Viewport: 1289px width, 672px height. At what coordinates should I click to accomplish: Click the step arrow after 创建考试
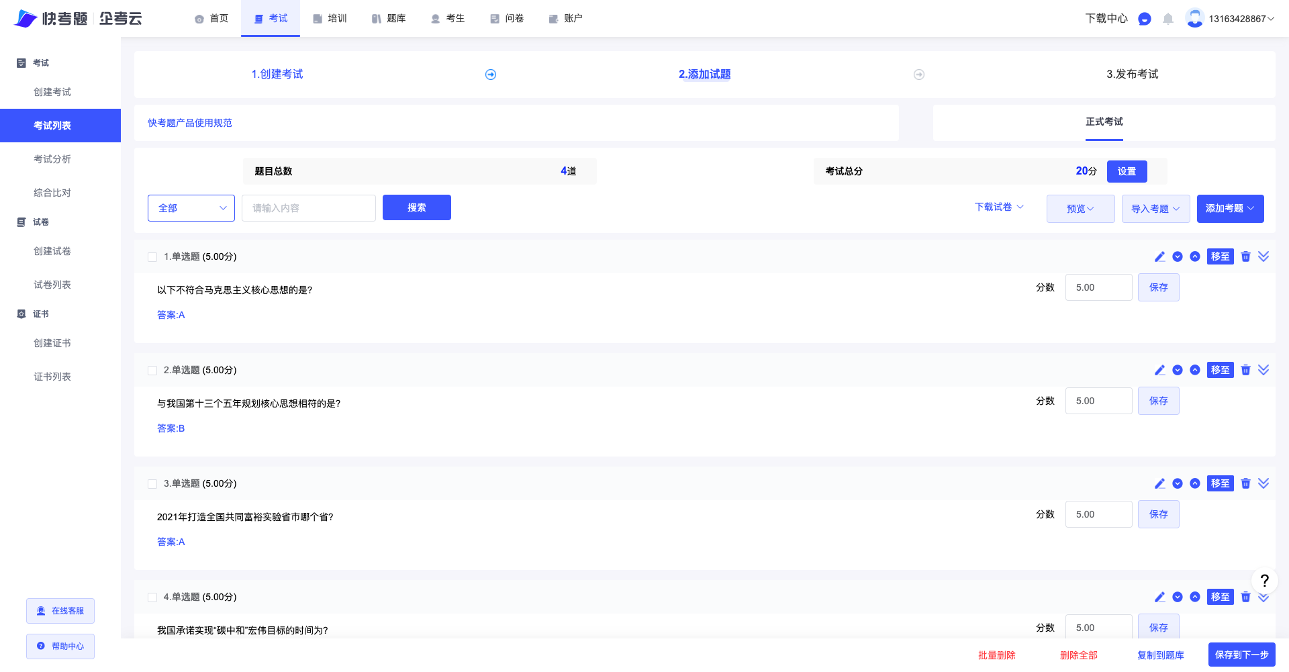[x=491, y=75]
